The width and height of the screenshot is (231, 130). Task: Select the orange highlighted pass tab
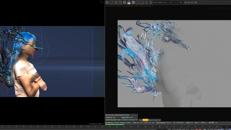[145, 120]
